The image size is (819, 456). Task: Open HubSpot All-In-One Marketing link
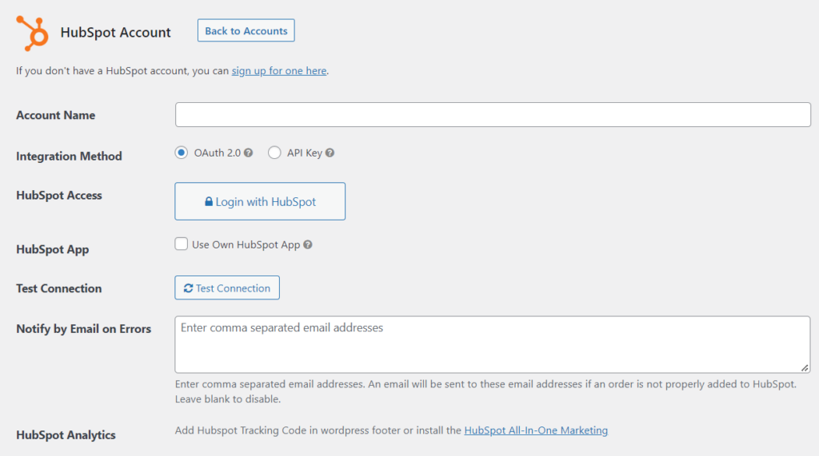tap(536, 430)
